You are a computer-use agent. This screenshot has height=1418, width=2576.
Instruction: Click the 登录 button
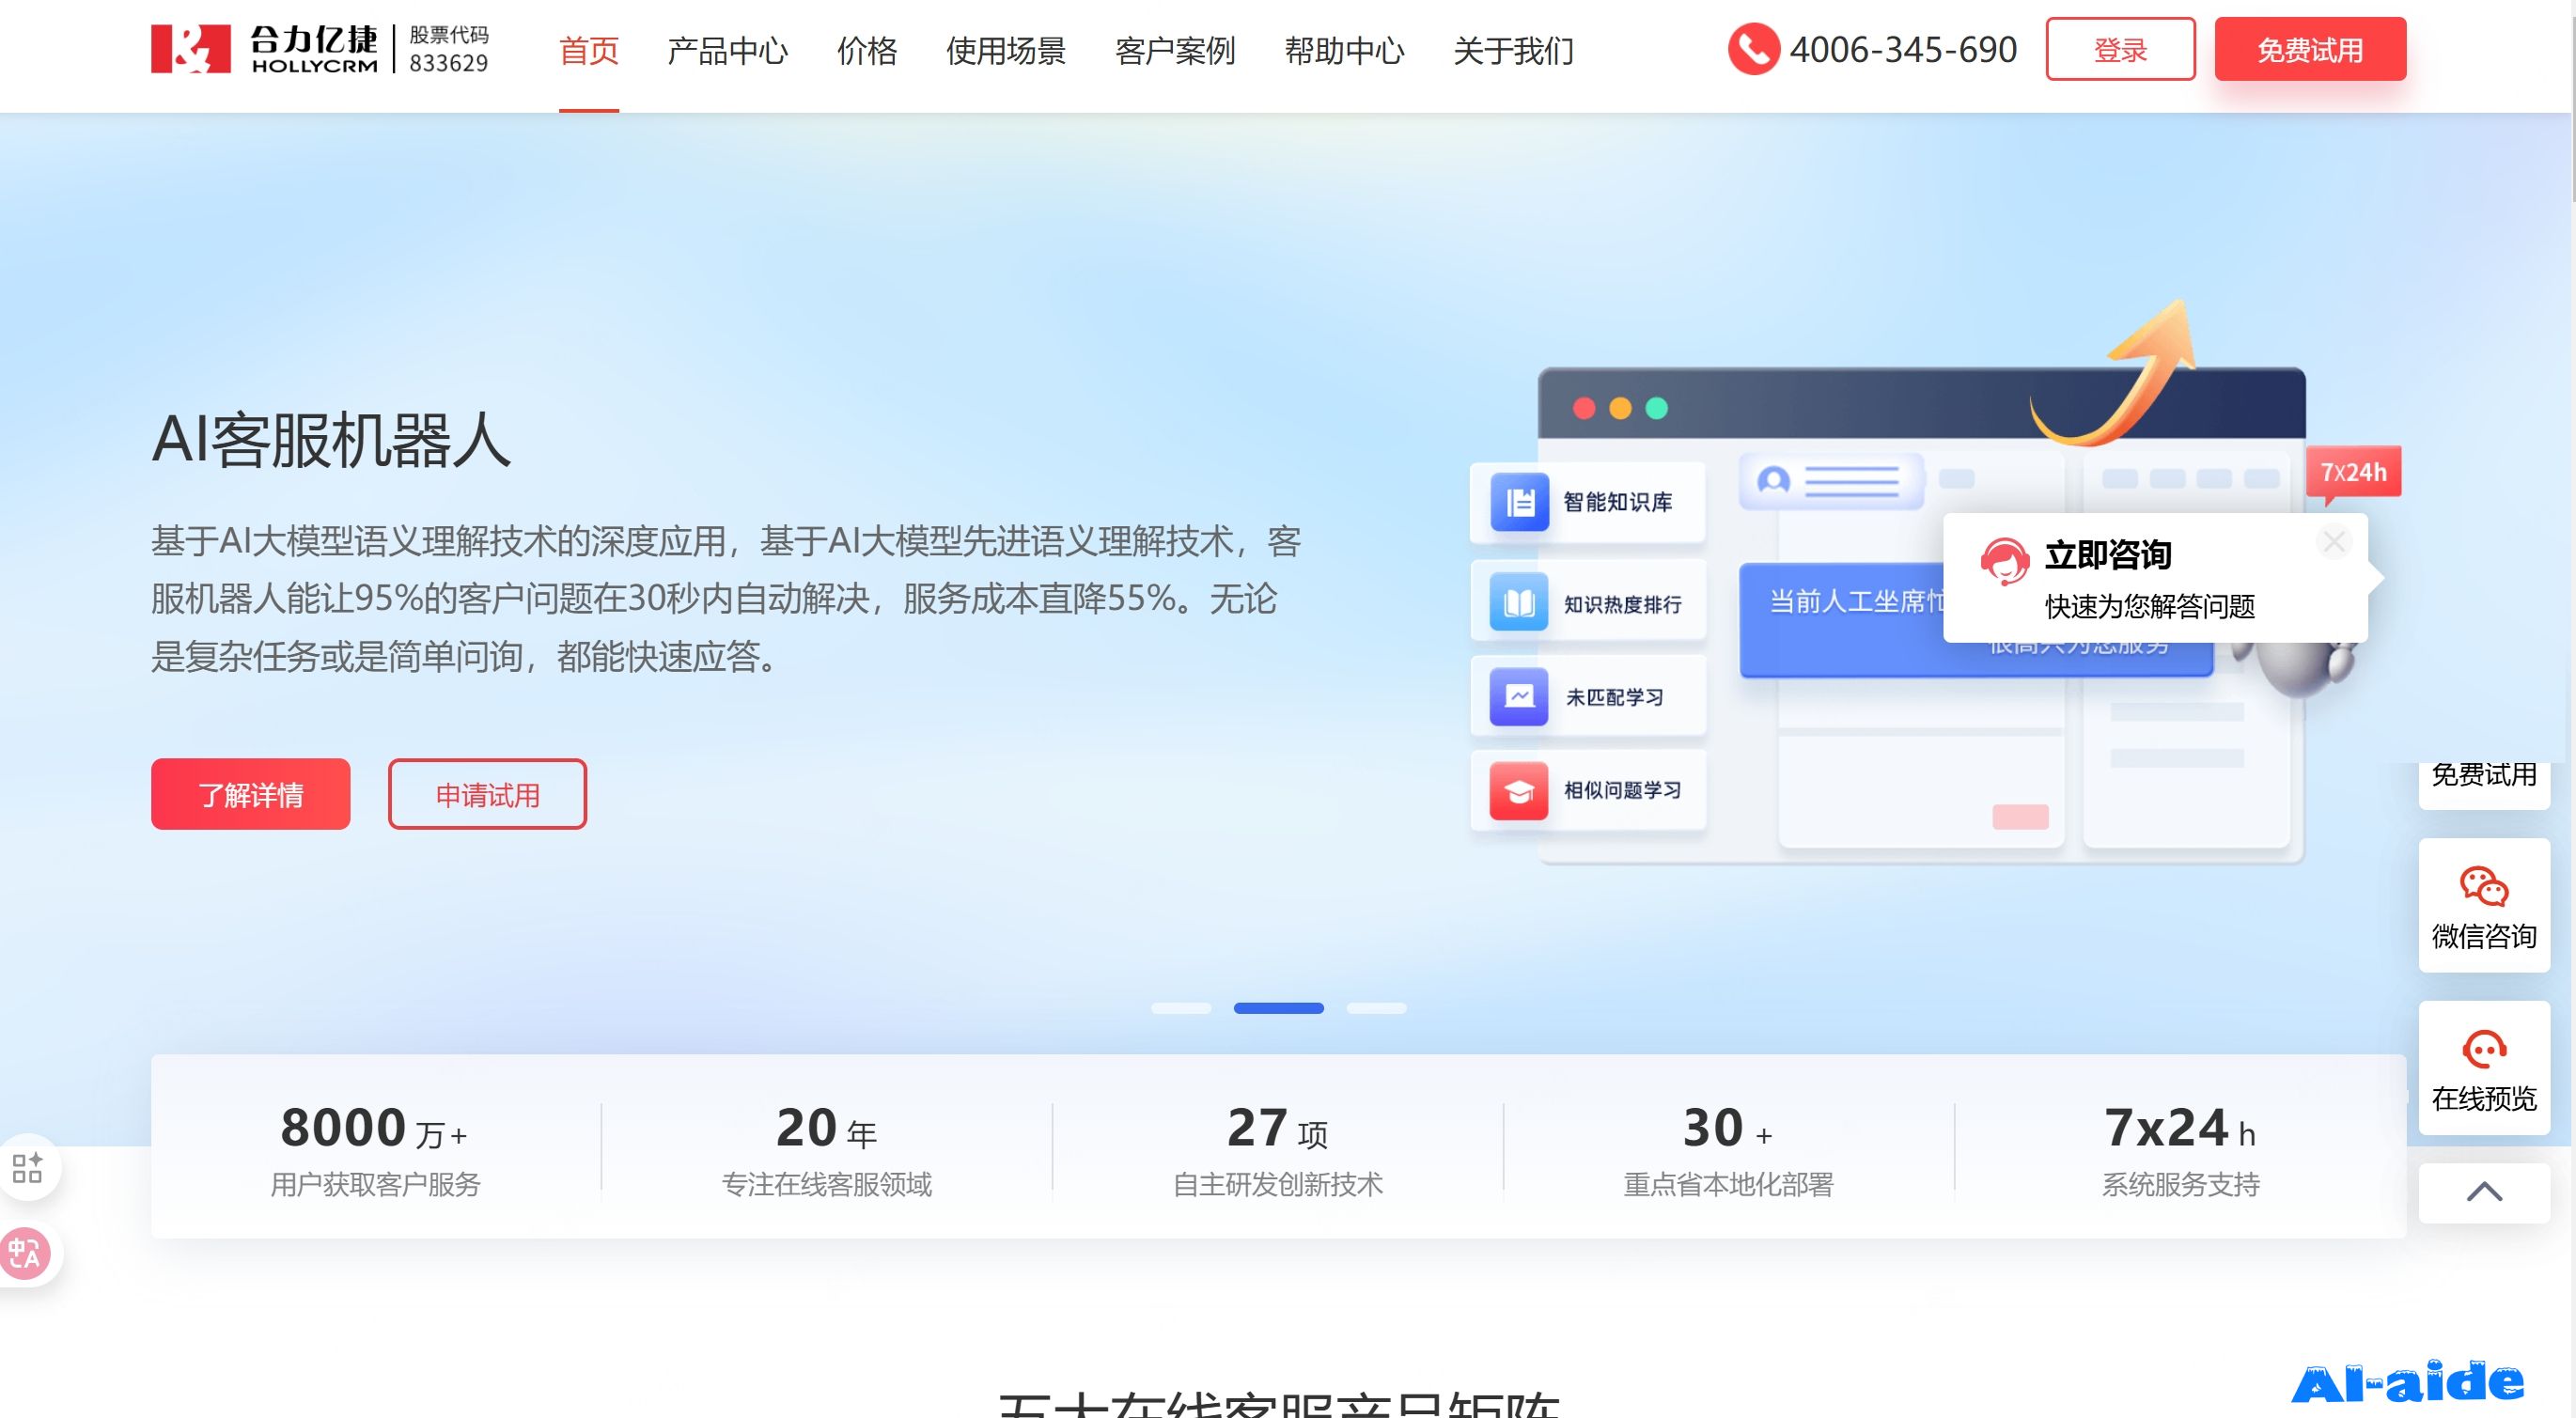point(2120,49)
